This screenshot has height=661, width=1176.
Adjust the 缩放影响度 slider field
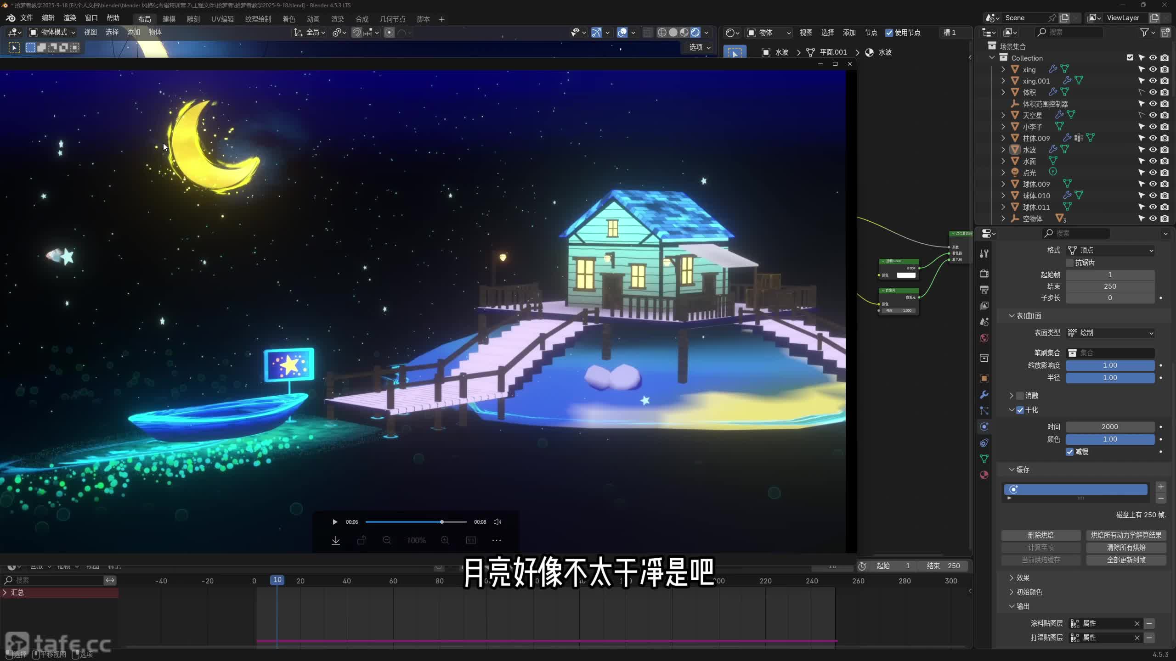(x=1110, y=365)
